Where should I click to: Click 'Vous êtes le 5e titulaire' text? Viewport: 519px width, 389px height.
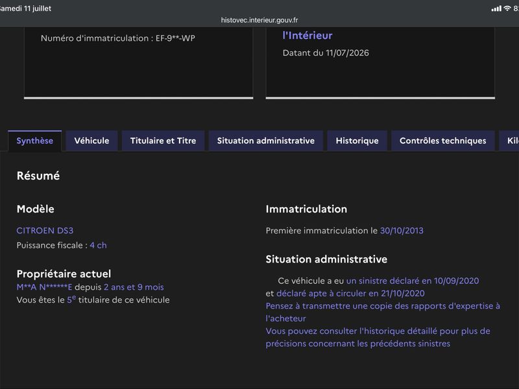93,300
